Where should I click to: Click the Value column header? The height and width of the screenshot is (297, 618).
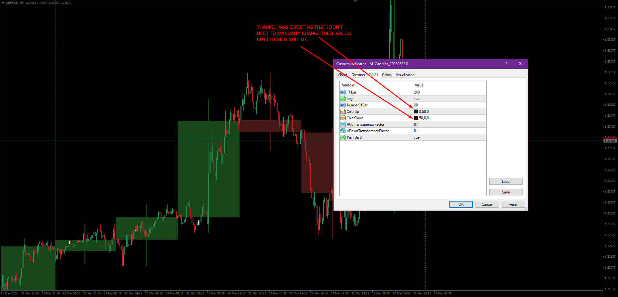(x=449, y=85)
